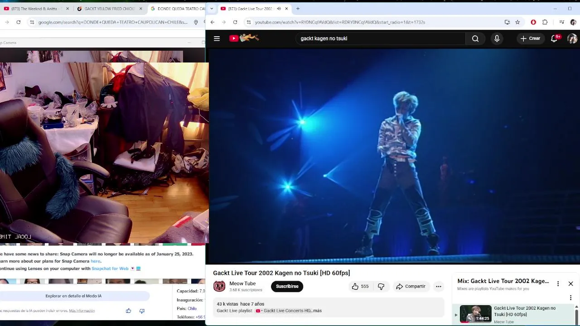
Task: Click the google.com address bar URL
Action: coord(113,22)
